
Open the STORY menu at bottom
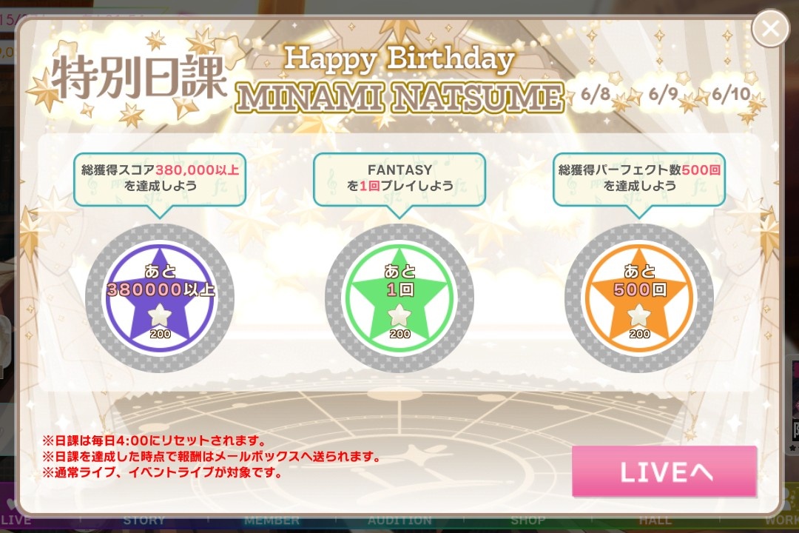tap(144, 520)
